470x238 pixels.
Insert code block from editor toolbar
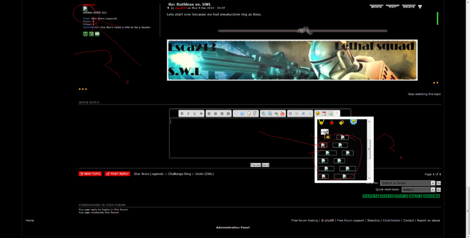(242, 114)
